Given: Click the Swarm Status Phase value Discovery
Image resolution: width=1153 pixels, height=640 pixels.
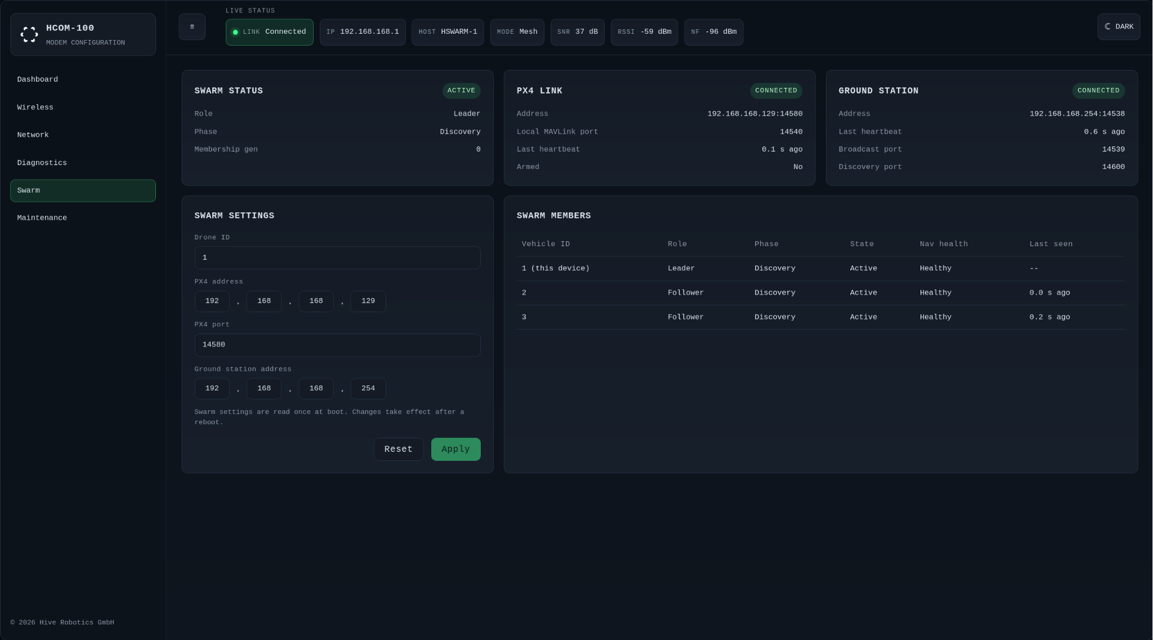Looking at the screenshot, I should tap(460, 132).
